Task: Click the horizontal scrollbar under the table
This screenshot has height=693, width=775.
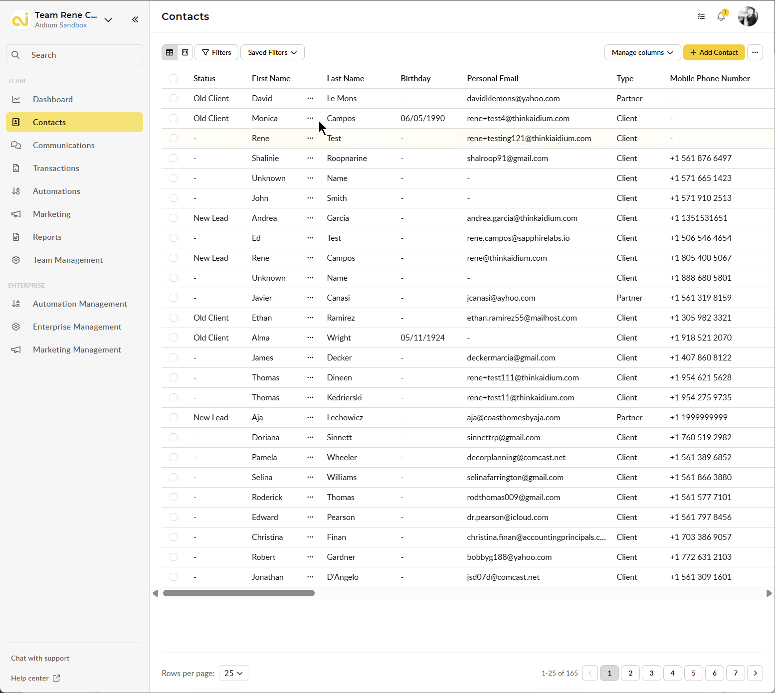Action: click(239, 593)
